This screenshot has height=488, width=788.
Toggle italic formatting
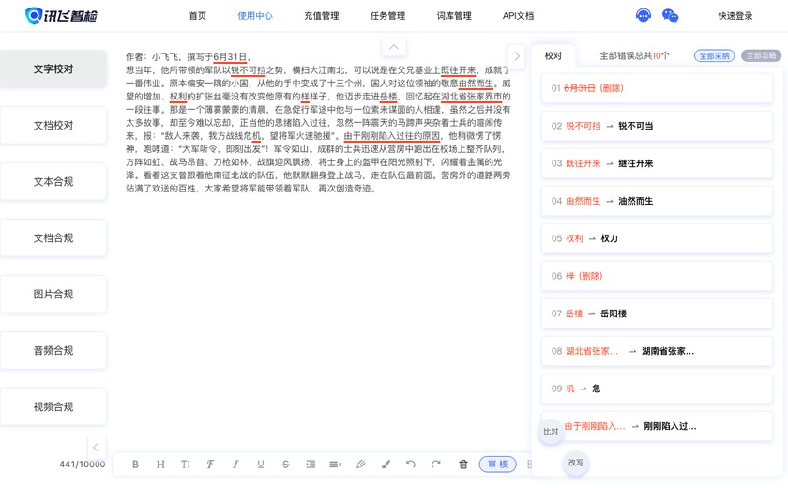tap(235, 465)
